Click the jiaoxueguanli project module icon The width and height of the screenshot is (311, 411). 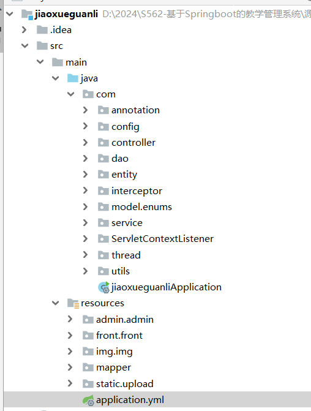click(x=28, y=14)
